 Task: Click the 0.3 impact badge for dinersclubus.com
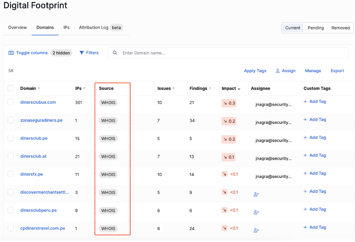click(229, 103)
